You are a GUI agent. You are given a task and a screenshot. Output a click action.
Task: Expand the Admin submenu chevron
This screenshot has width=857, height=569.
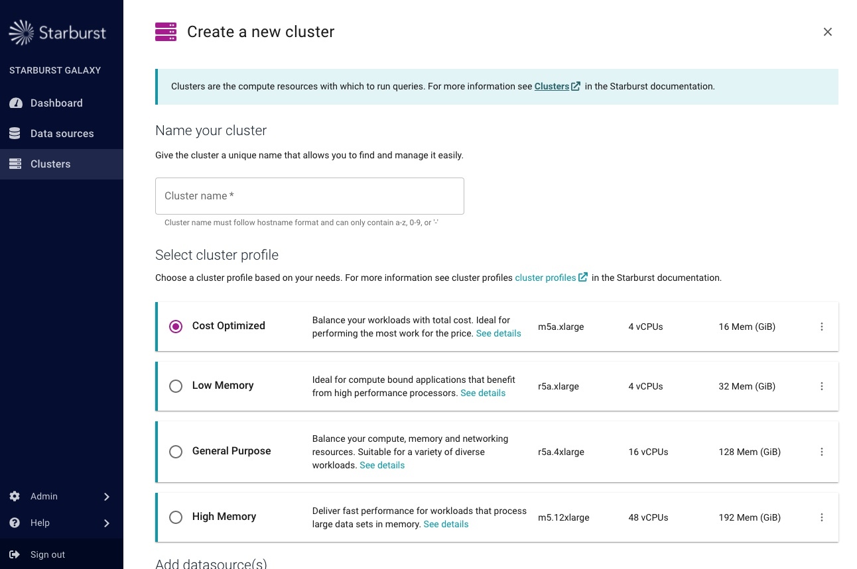pyautogui.click(x=107, y=497)
